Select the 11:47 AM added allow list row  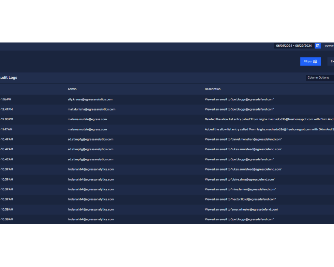[130, 129]
